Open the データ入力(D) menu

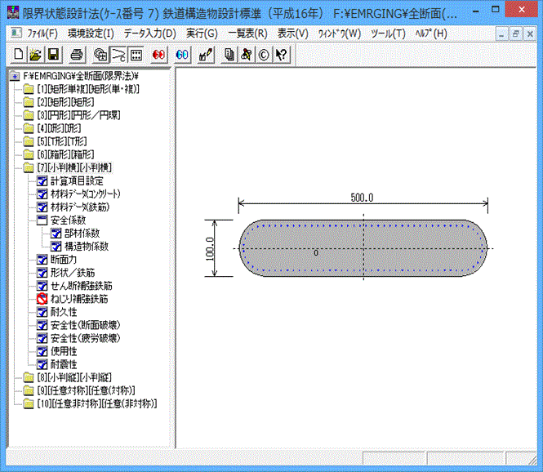(x=149, y=33)
